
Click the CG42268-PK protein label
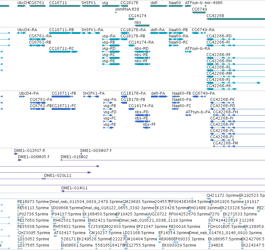pyautogui.click(x=223, y=100)
